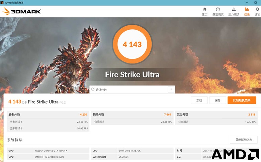Open the Stress Test (压力测试) tab
Screen dimensions: 261x162
234,12
